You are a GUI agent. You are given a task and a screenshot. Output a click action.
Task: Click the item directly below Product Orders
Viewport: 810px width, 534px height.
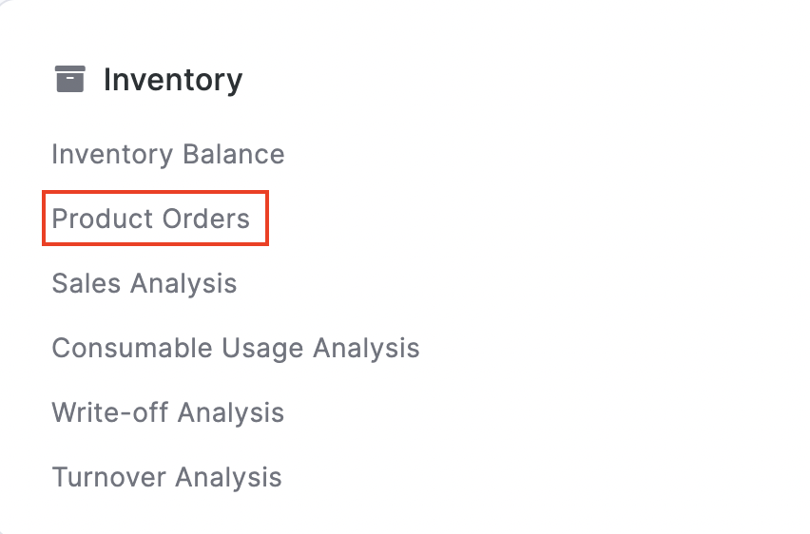click(x=144, y=283)
